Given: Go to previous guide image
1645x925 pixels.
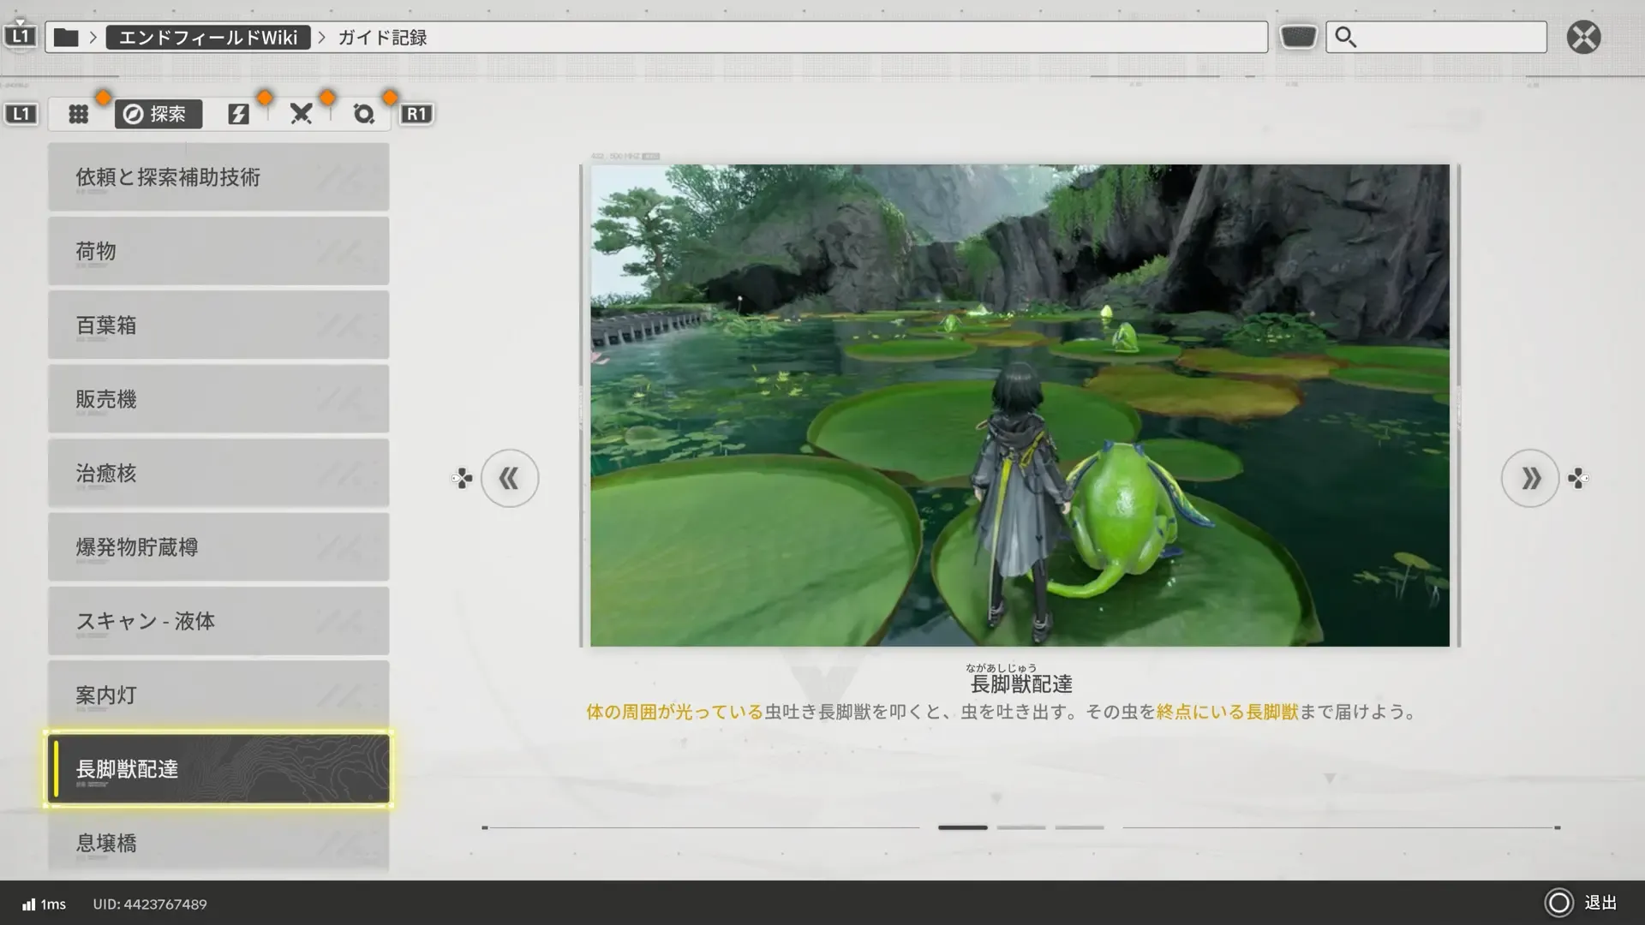Looking at the screenshot, I should click(510, 478).
